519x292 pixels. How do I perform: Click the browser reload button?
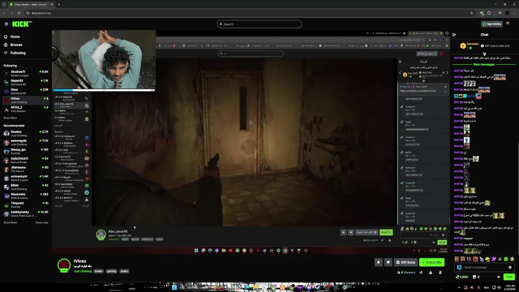click(x=18, y=13)
